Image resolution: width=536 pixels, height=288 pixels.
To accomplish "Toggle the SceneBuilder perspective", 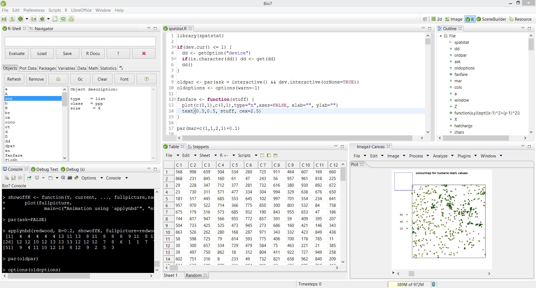I will pos(491,19).
